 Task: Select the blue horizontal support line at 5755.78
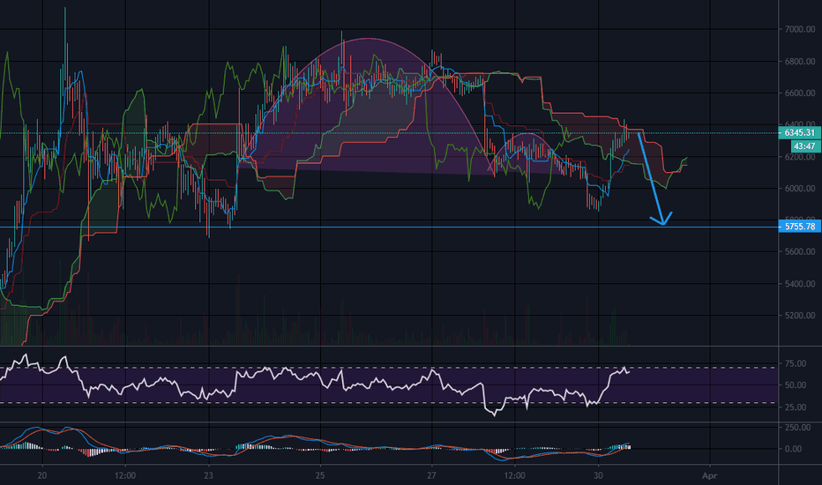coord(389,227)
